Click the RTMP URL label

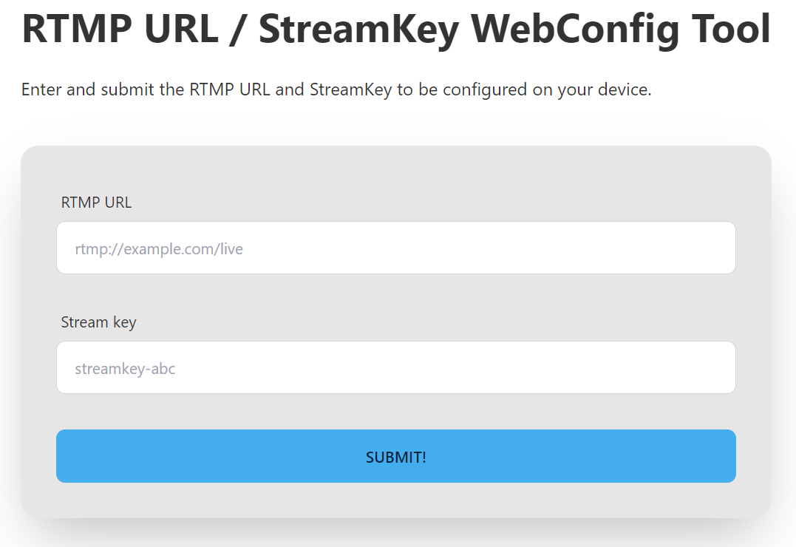click(x=96, y=202)
